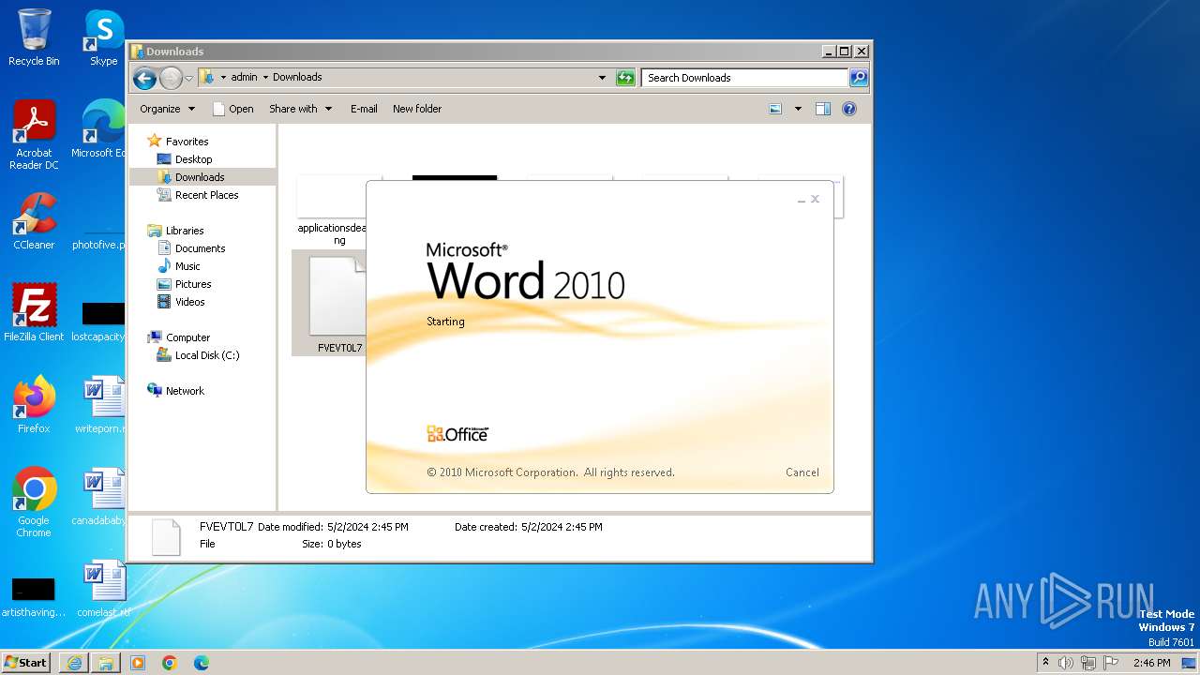The image size is (1200, 675).
Task: Open the canadababy Word document icon
Action: (99, 497)
